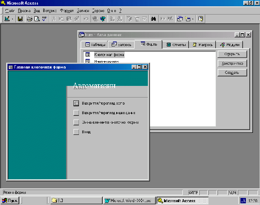This screenshot has width=260, height=205.
Task: Click the Apply Filter funnel icon
Action: pyautogui.click(x=145, y=19)
